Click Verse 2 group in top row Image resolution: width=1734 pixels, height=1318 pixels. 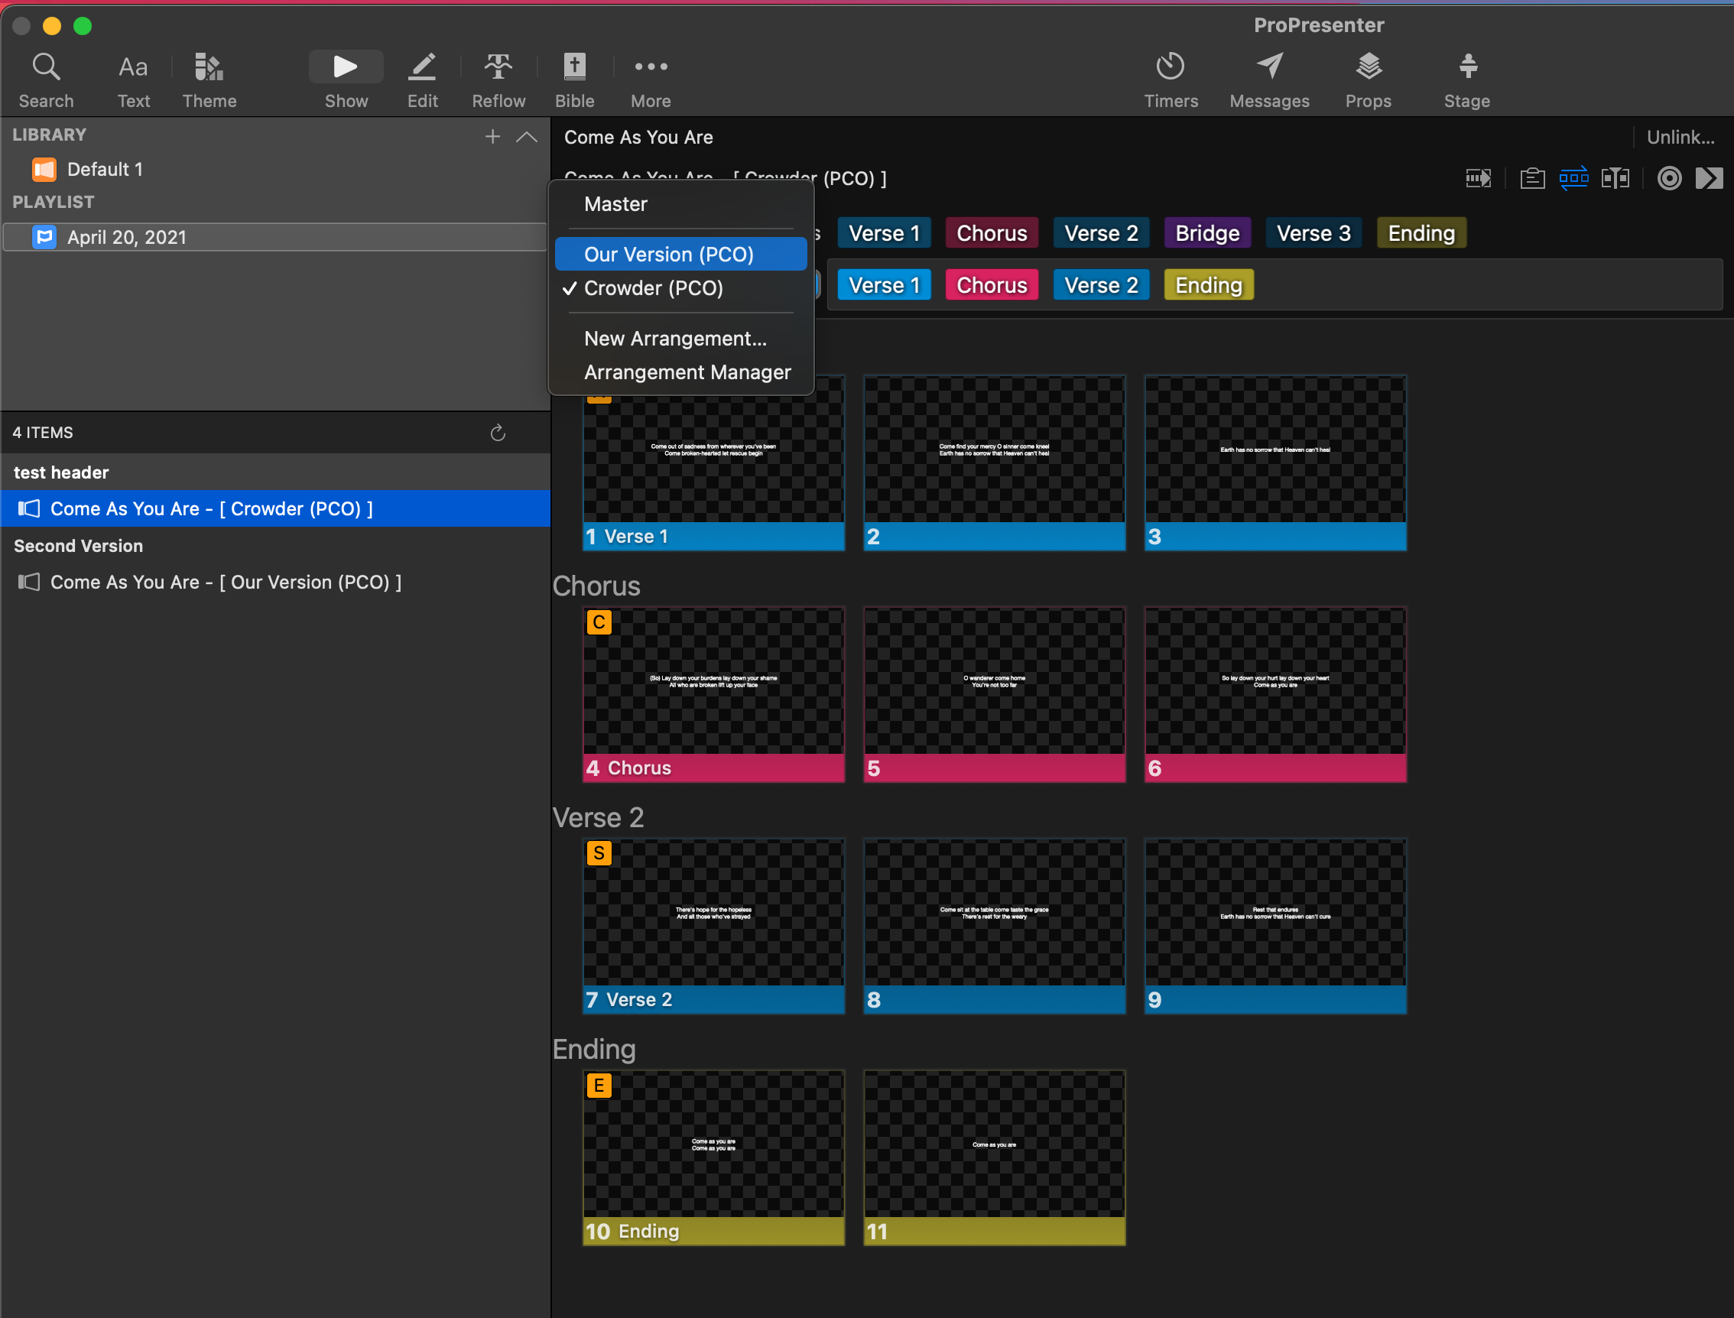tap(1101, 233)
